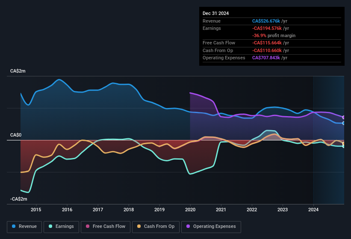The width and height of the screenshot is (351, 239).
Task: Select the 2015 x-axis label
Action: point(36,210)
